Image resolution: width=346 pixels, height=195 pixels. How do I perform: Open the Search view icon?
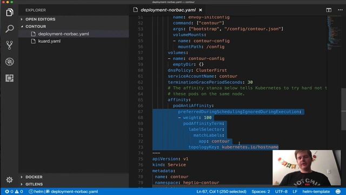point(10,29)
